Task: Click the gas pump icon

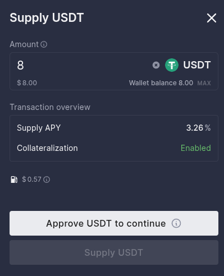Action: click(14, 180)
